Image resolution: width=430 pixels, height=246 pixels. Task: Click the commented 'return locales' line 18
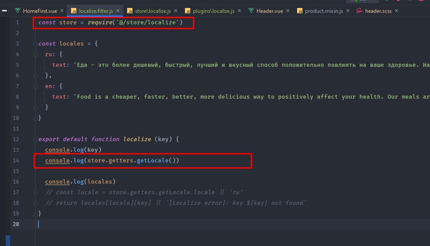pos(176,203)
